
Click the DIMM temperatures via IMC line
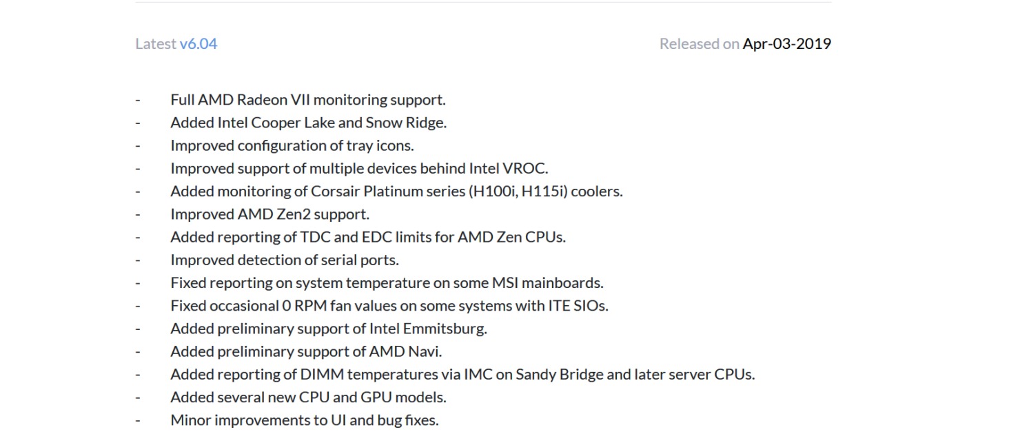(x=462, y=374)
